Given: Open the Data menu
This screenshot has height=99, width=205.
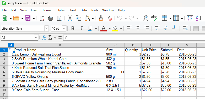Looking at the screenshot, I should 84,10.
